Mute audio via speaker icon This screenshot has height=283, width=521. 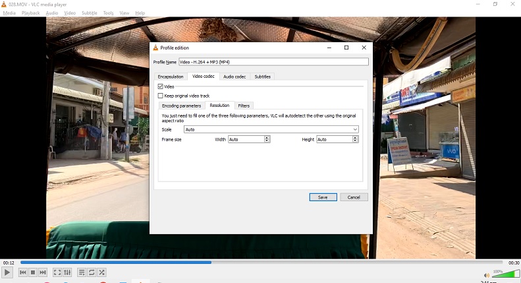(487, 275)
